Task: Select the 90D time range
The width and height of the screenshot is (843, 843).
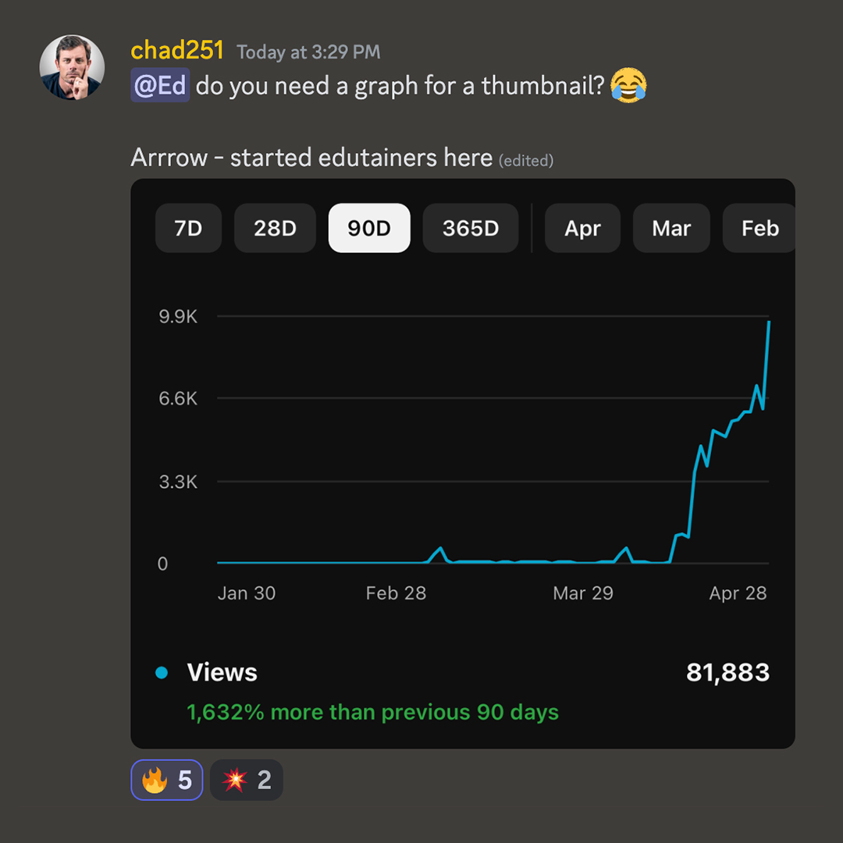Action: coord(368,228)
